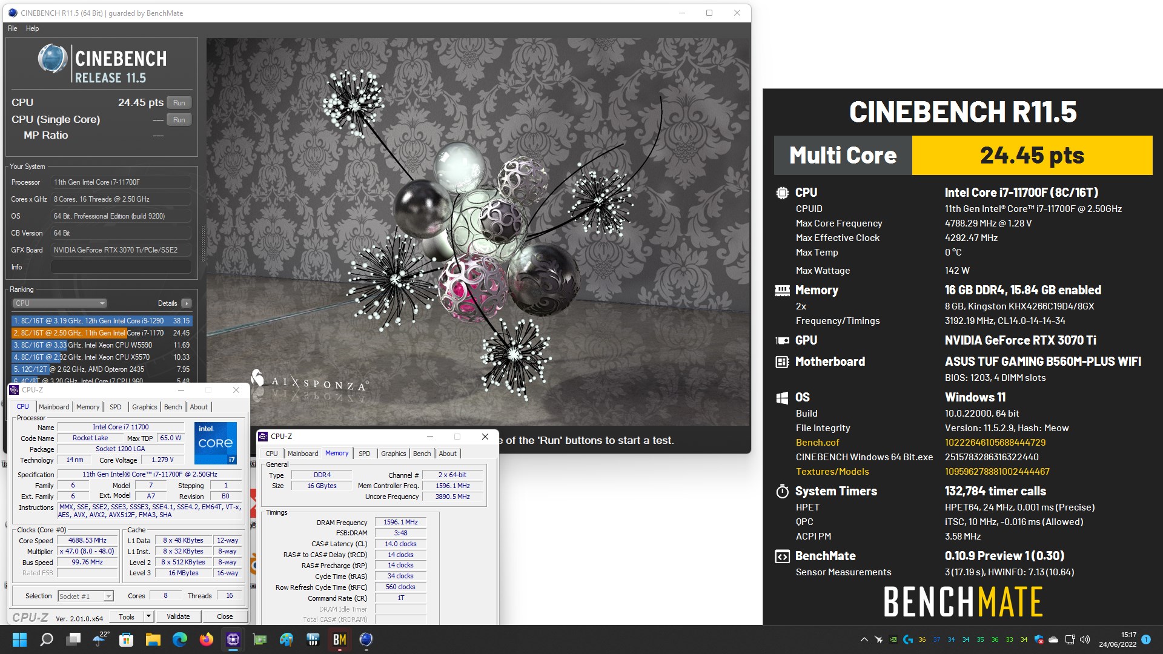The height and width of the screenshot is (654, 1163).
Task: Open taskbar Search
Action: 47,639
